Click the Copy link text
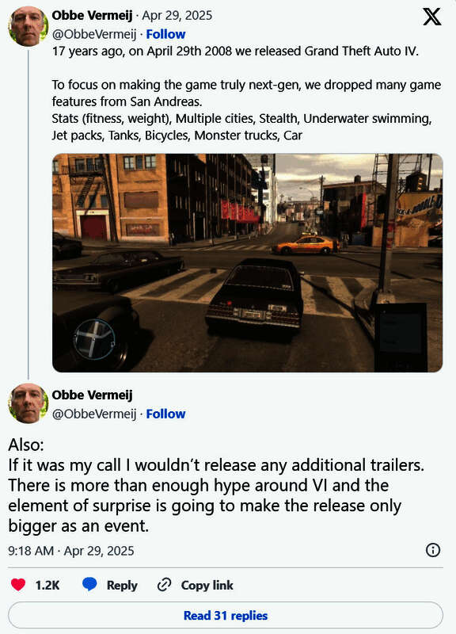Image resolution: width=456 pixels, height=634 pixels. pyautogui.click(x=207, y=585)
